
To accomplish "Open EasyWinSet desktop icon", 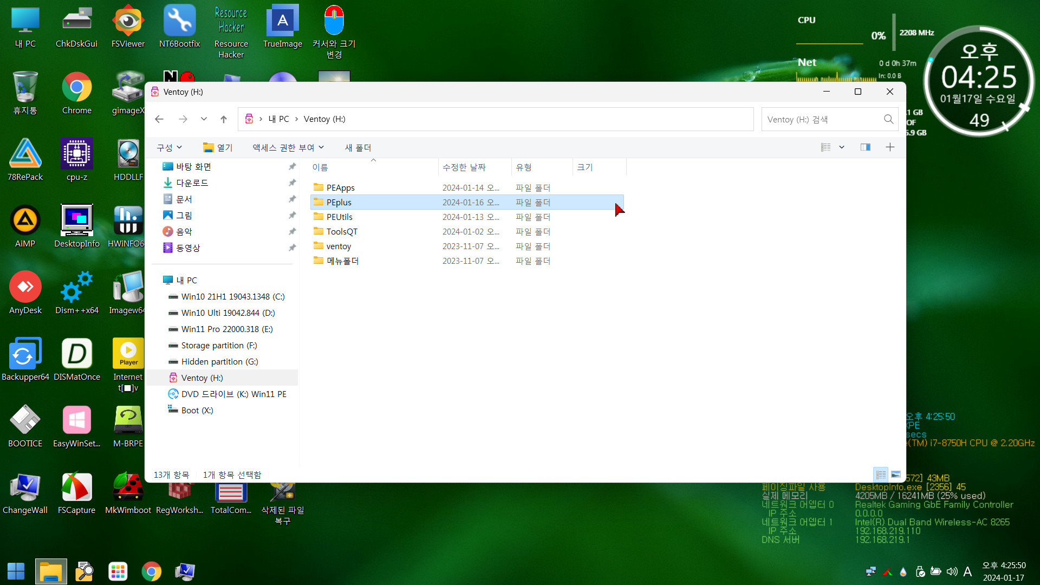I will coord(76,427).
